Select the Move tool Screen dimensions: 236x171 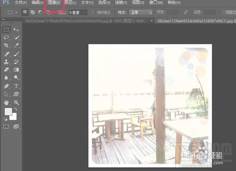(x=16, y=30)
